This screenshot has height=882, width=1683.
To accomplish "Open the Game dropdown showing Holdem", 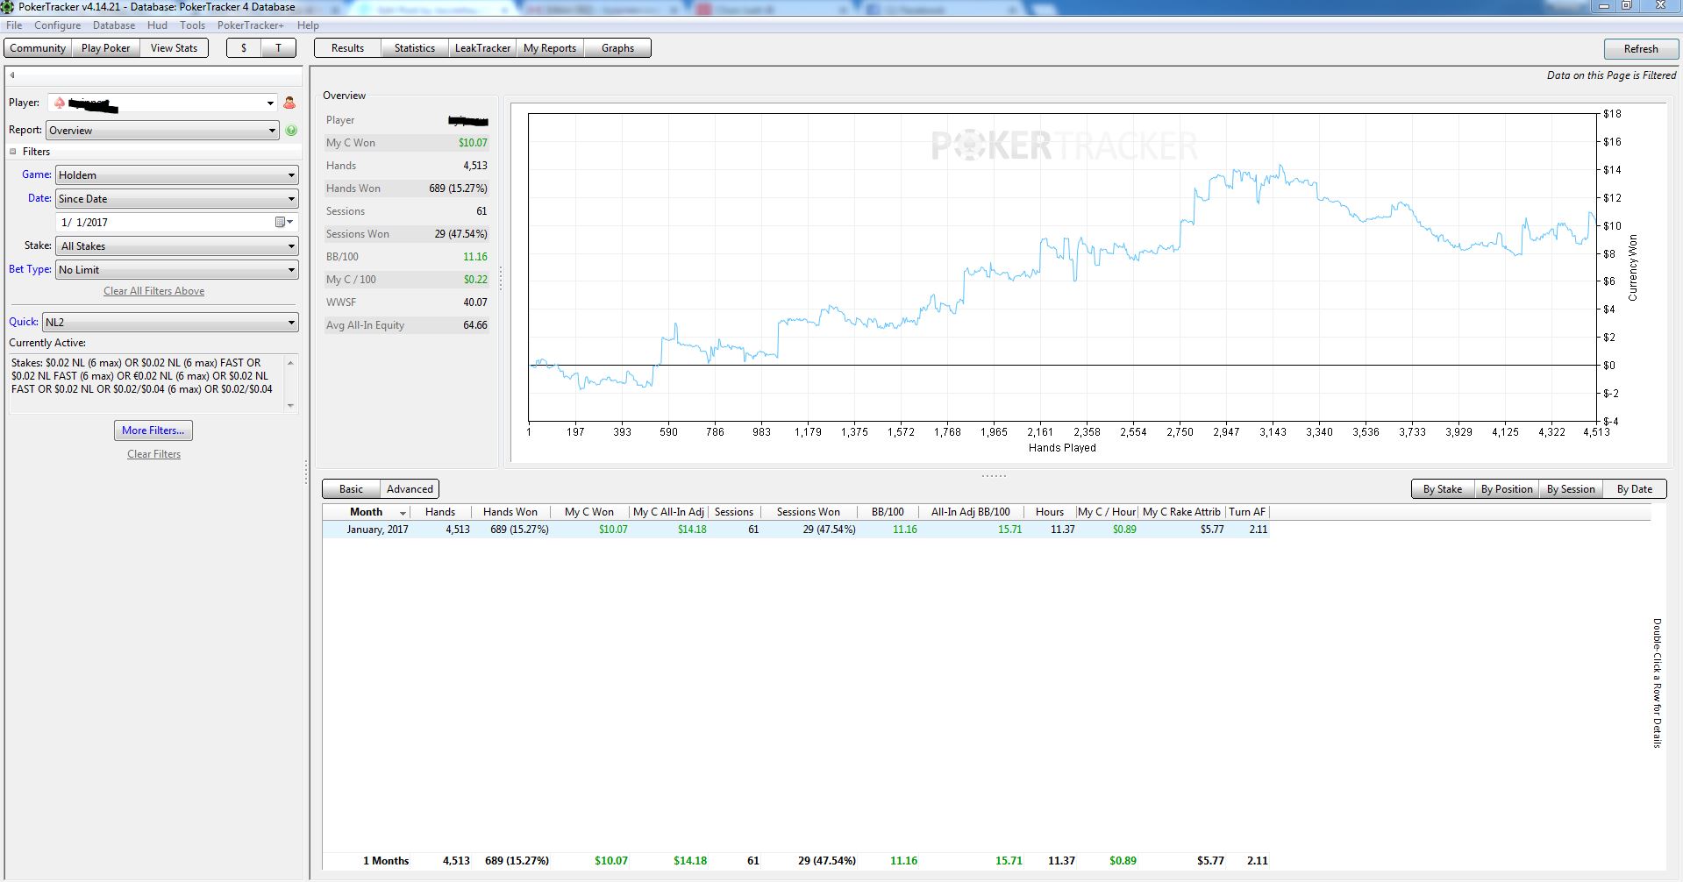I will click(x=176, y=175).
